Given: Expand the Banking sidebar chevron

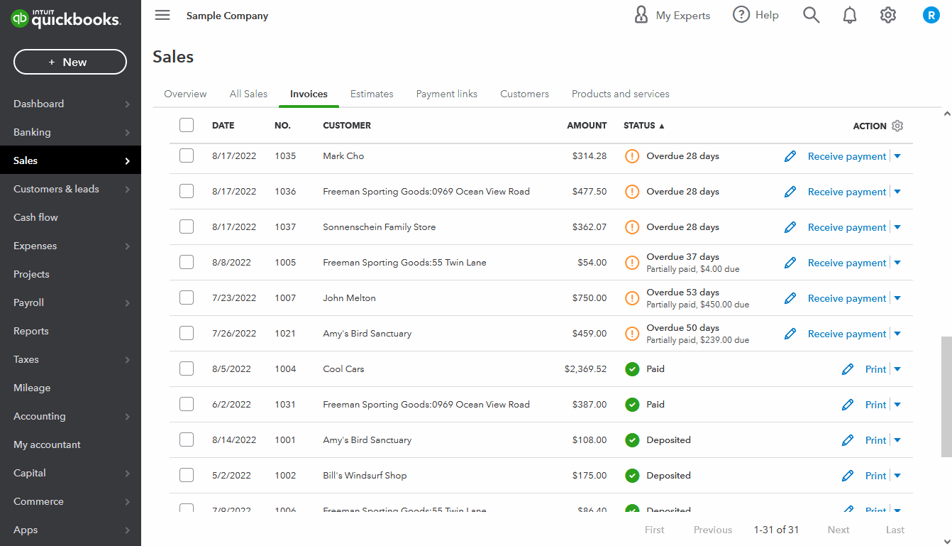Looking at the screenshot, I should [x=128, y=133].
